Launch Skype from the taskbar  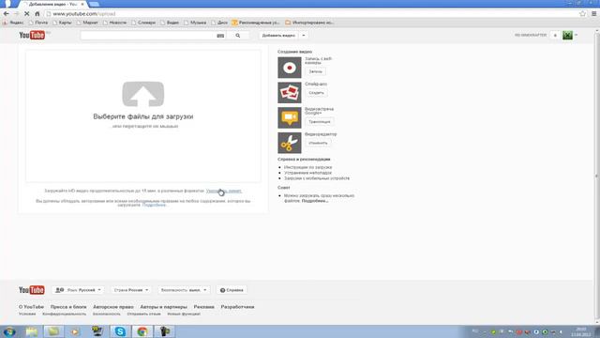point(120,331)
